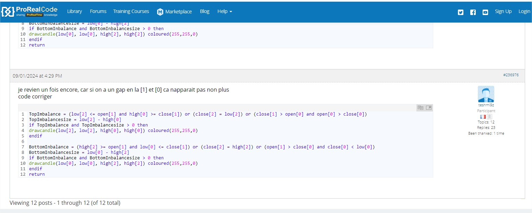Open post permalink #236976
The image size is (532, 213).
coord(511,75)
